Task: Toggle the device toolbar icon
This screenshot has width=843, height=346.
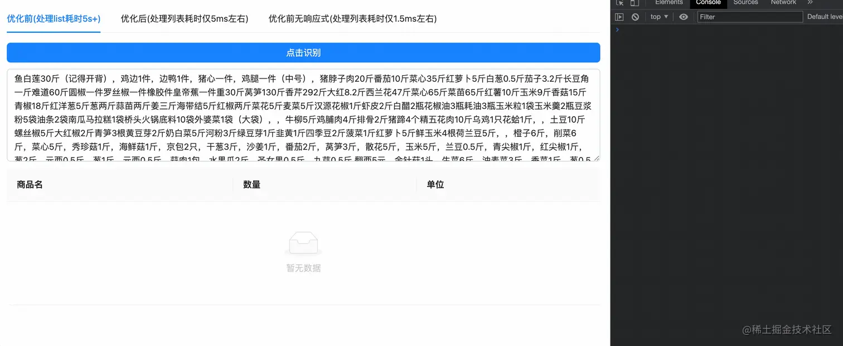Action: click(x=634, y=3)
